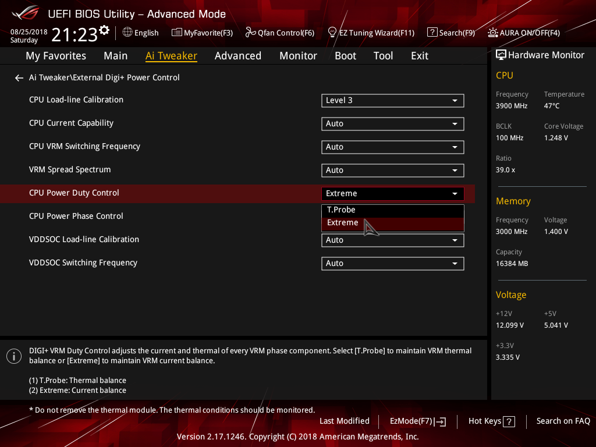Go to the Monitor tab

coord(299,56)
